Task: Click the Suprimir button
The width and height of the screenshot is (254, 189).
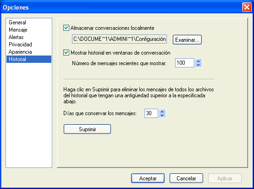Action: 87,129
